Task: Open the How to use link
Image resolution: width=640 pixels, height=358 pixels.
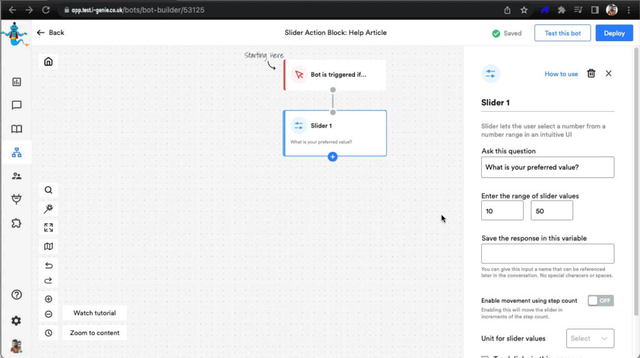Action: coord(561,74)
